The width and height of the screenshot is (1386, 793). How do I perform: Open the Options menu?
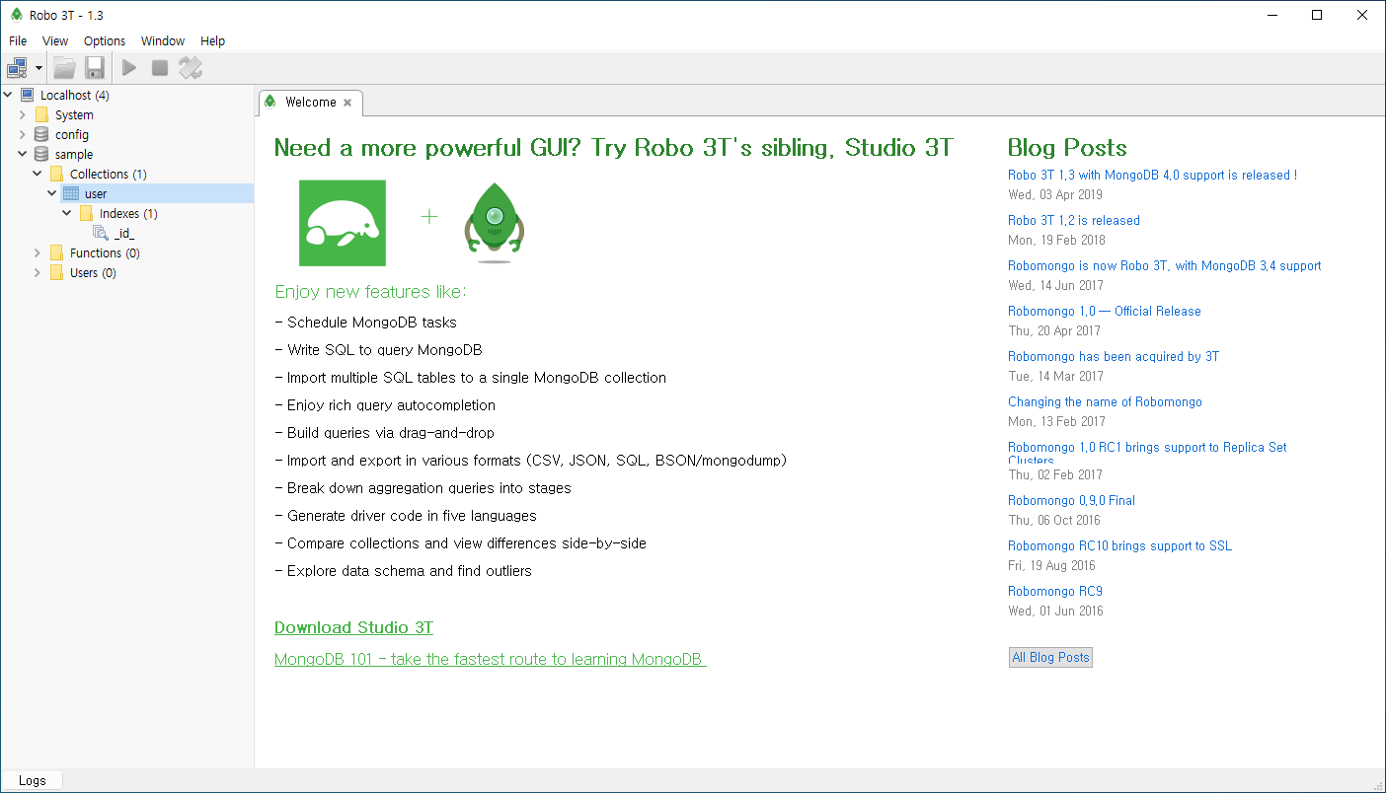[x=105, y=40]
